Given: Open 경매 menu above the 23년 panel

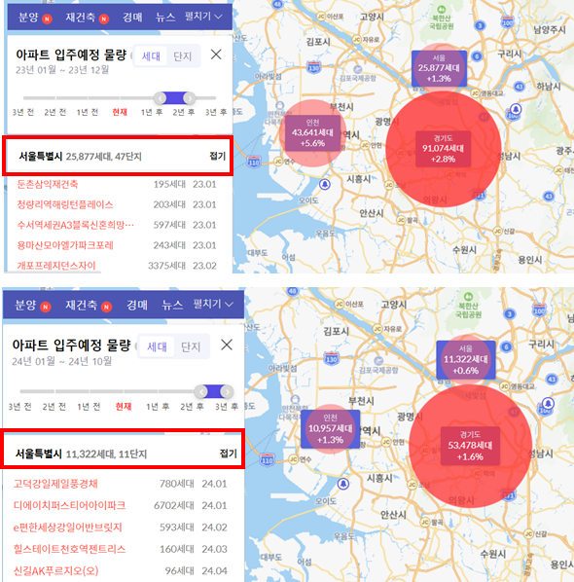Looking at the screenshot, I should [132, 18].
